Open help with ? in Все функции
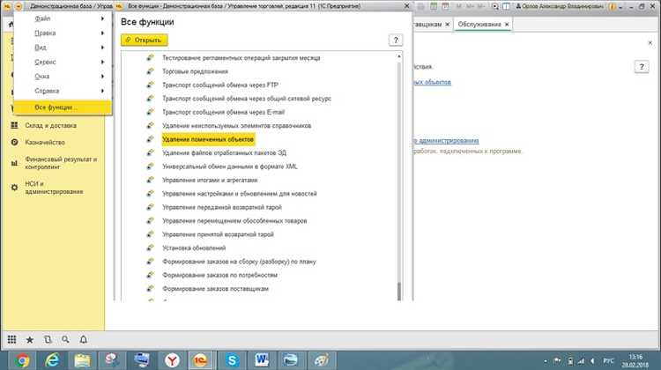 pos(396,40)
